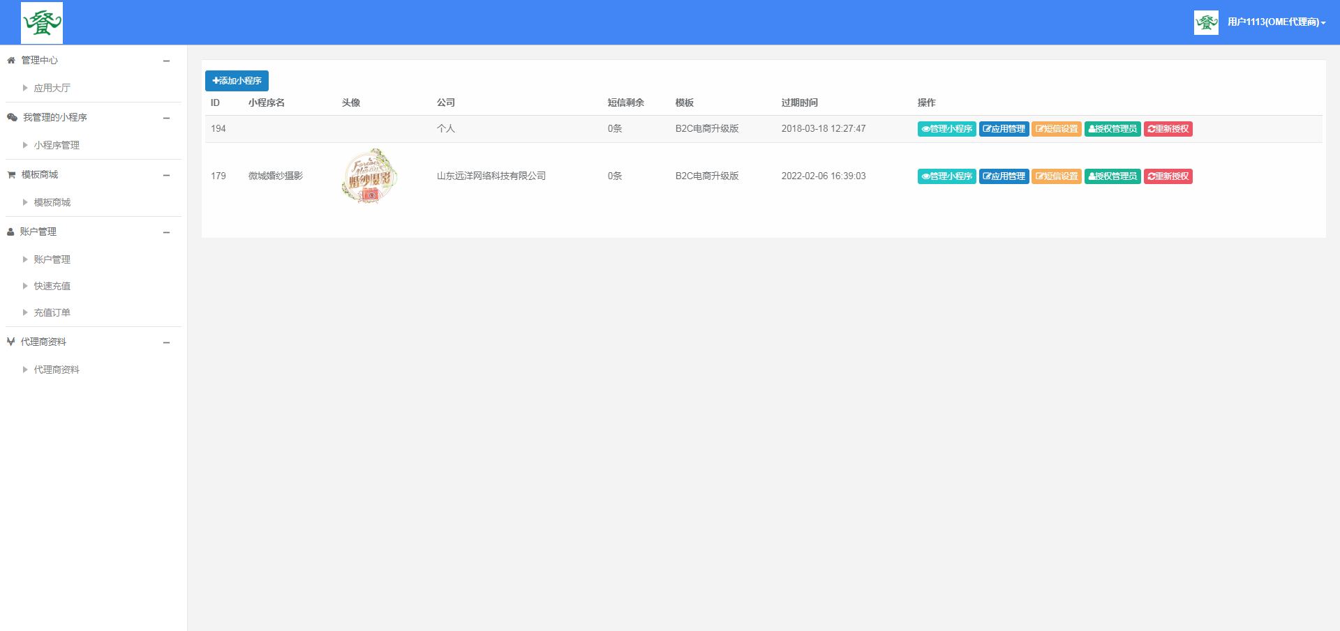This screenshot has width=1340, height=631.
Task: Click the WeChat icon beside 我管理的小程序
Action: 12,118
